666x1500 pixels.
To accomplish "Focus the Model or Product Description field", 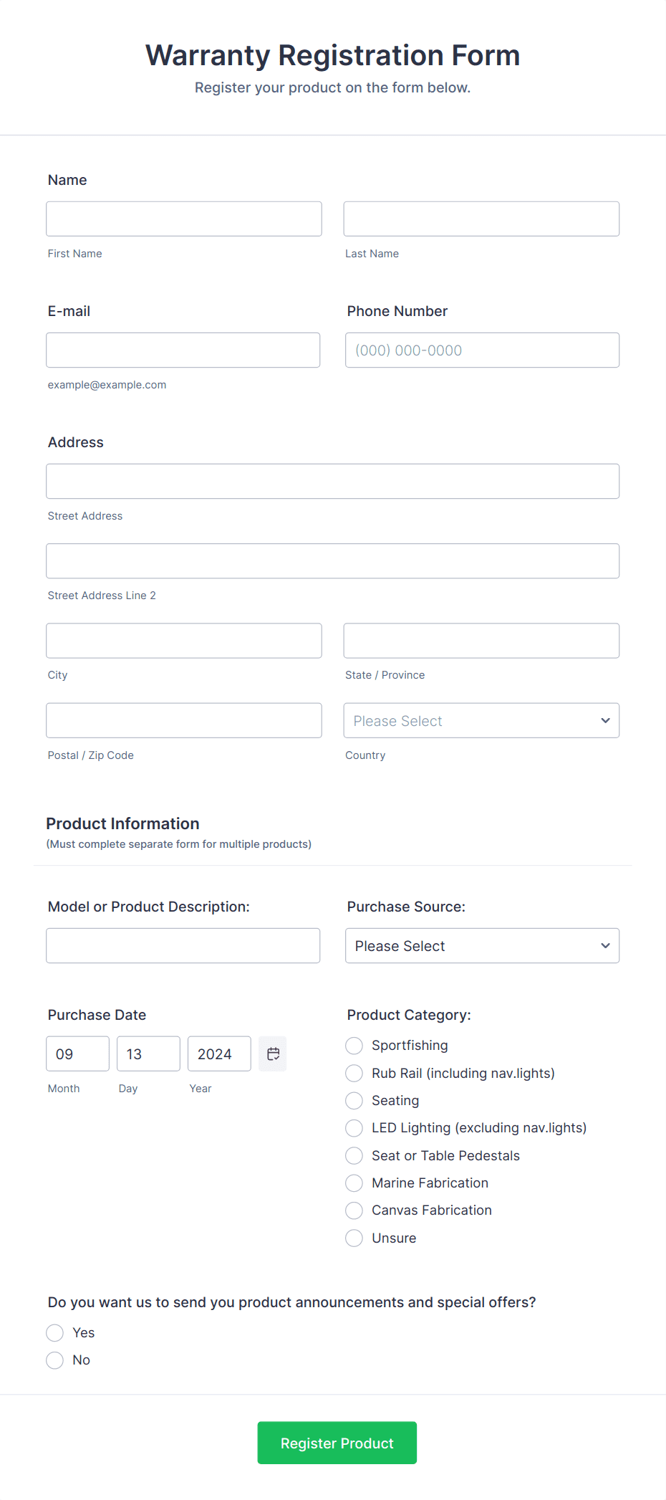I will point(183,946).
